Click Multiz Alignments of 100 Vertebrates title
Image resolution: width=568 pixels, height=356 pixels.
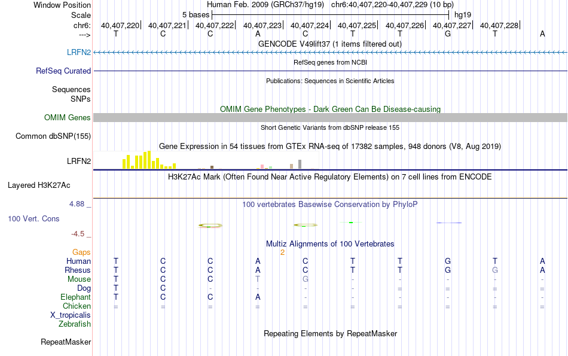point(330,244)
